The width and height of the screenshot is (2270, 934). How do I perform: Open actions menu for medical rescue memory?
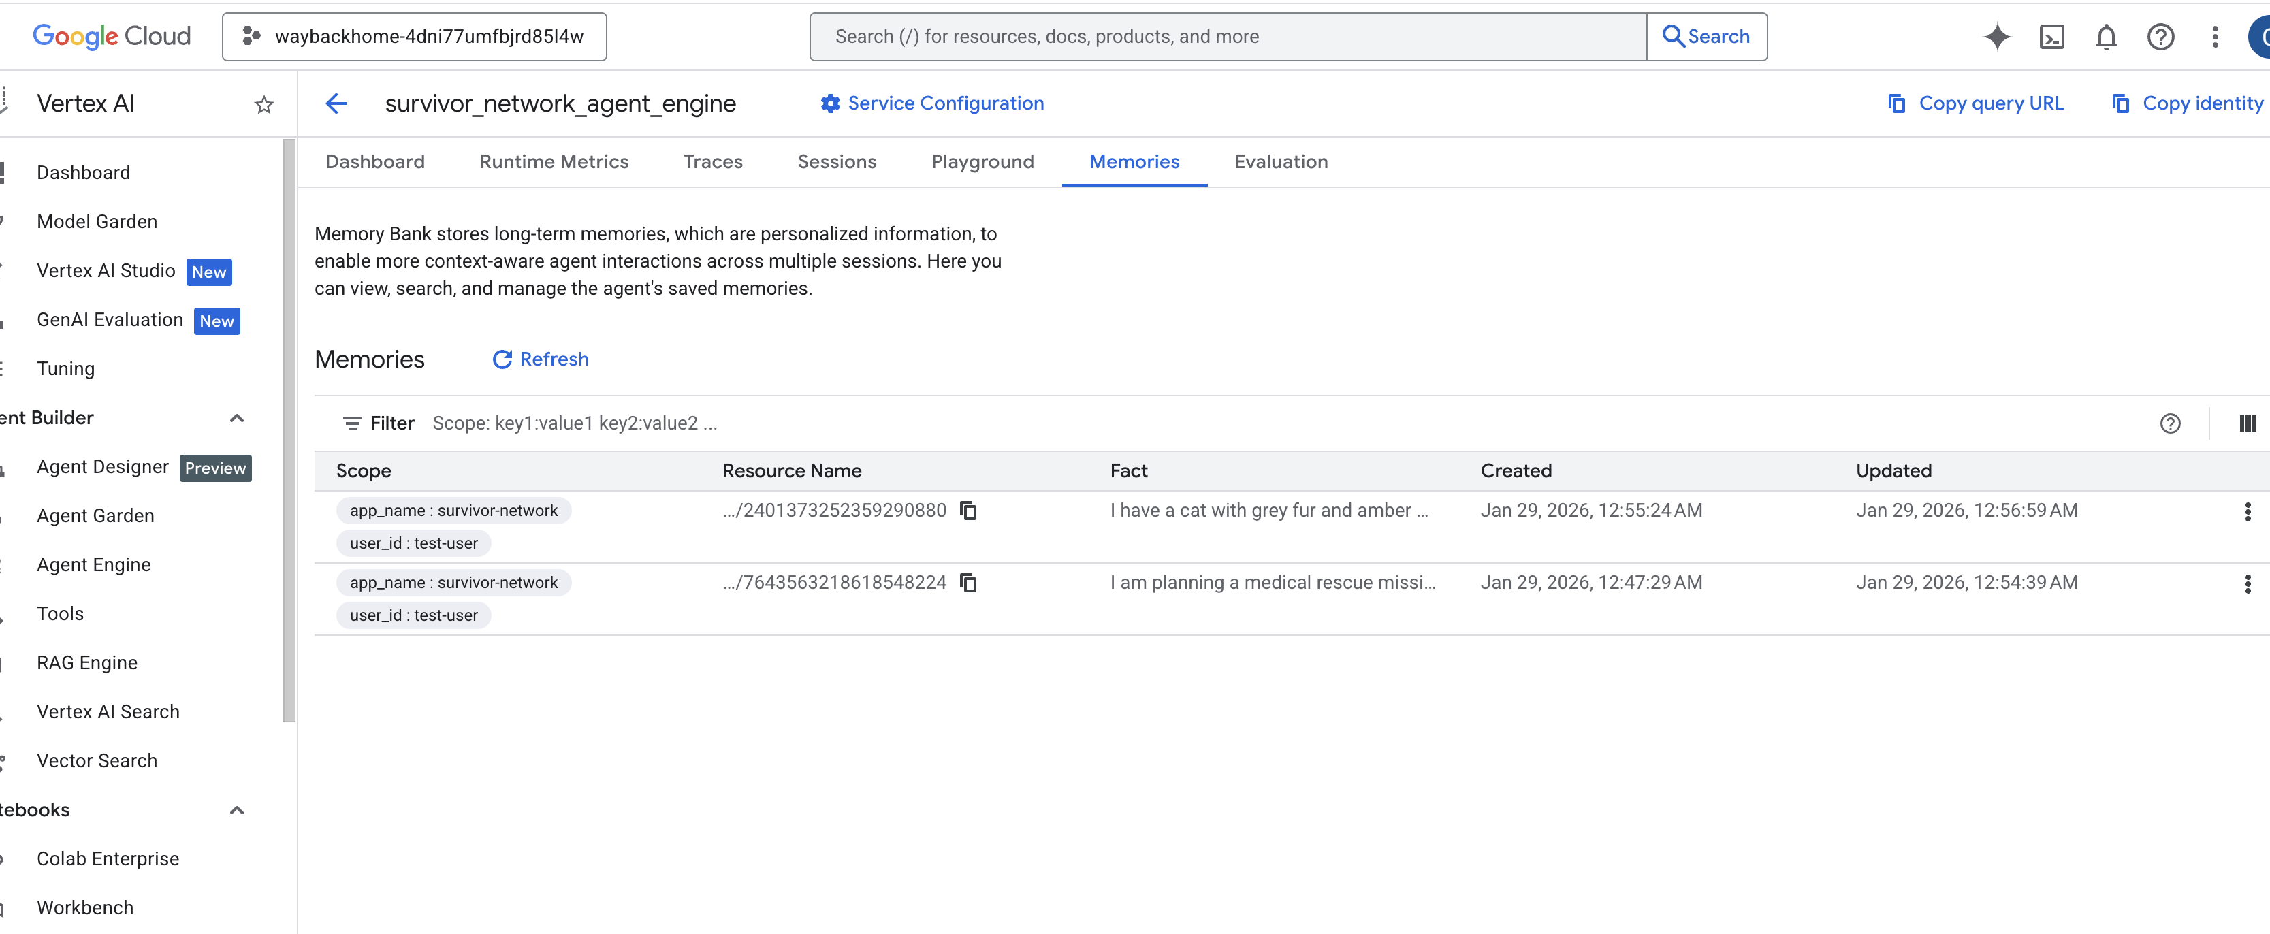(x=2247, y=584)
